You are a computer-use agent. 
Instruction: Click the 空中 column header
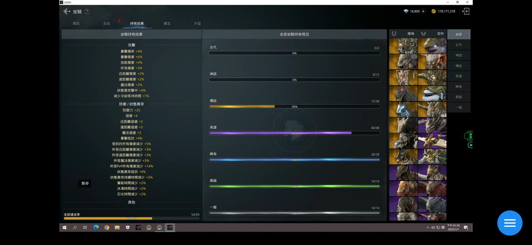coord(440,34)
